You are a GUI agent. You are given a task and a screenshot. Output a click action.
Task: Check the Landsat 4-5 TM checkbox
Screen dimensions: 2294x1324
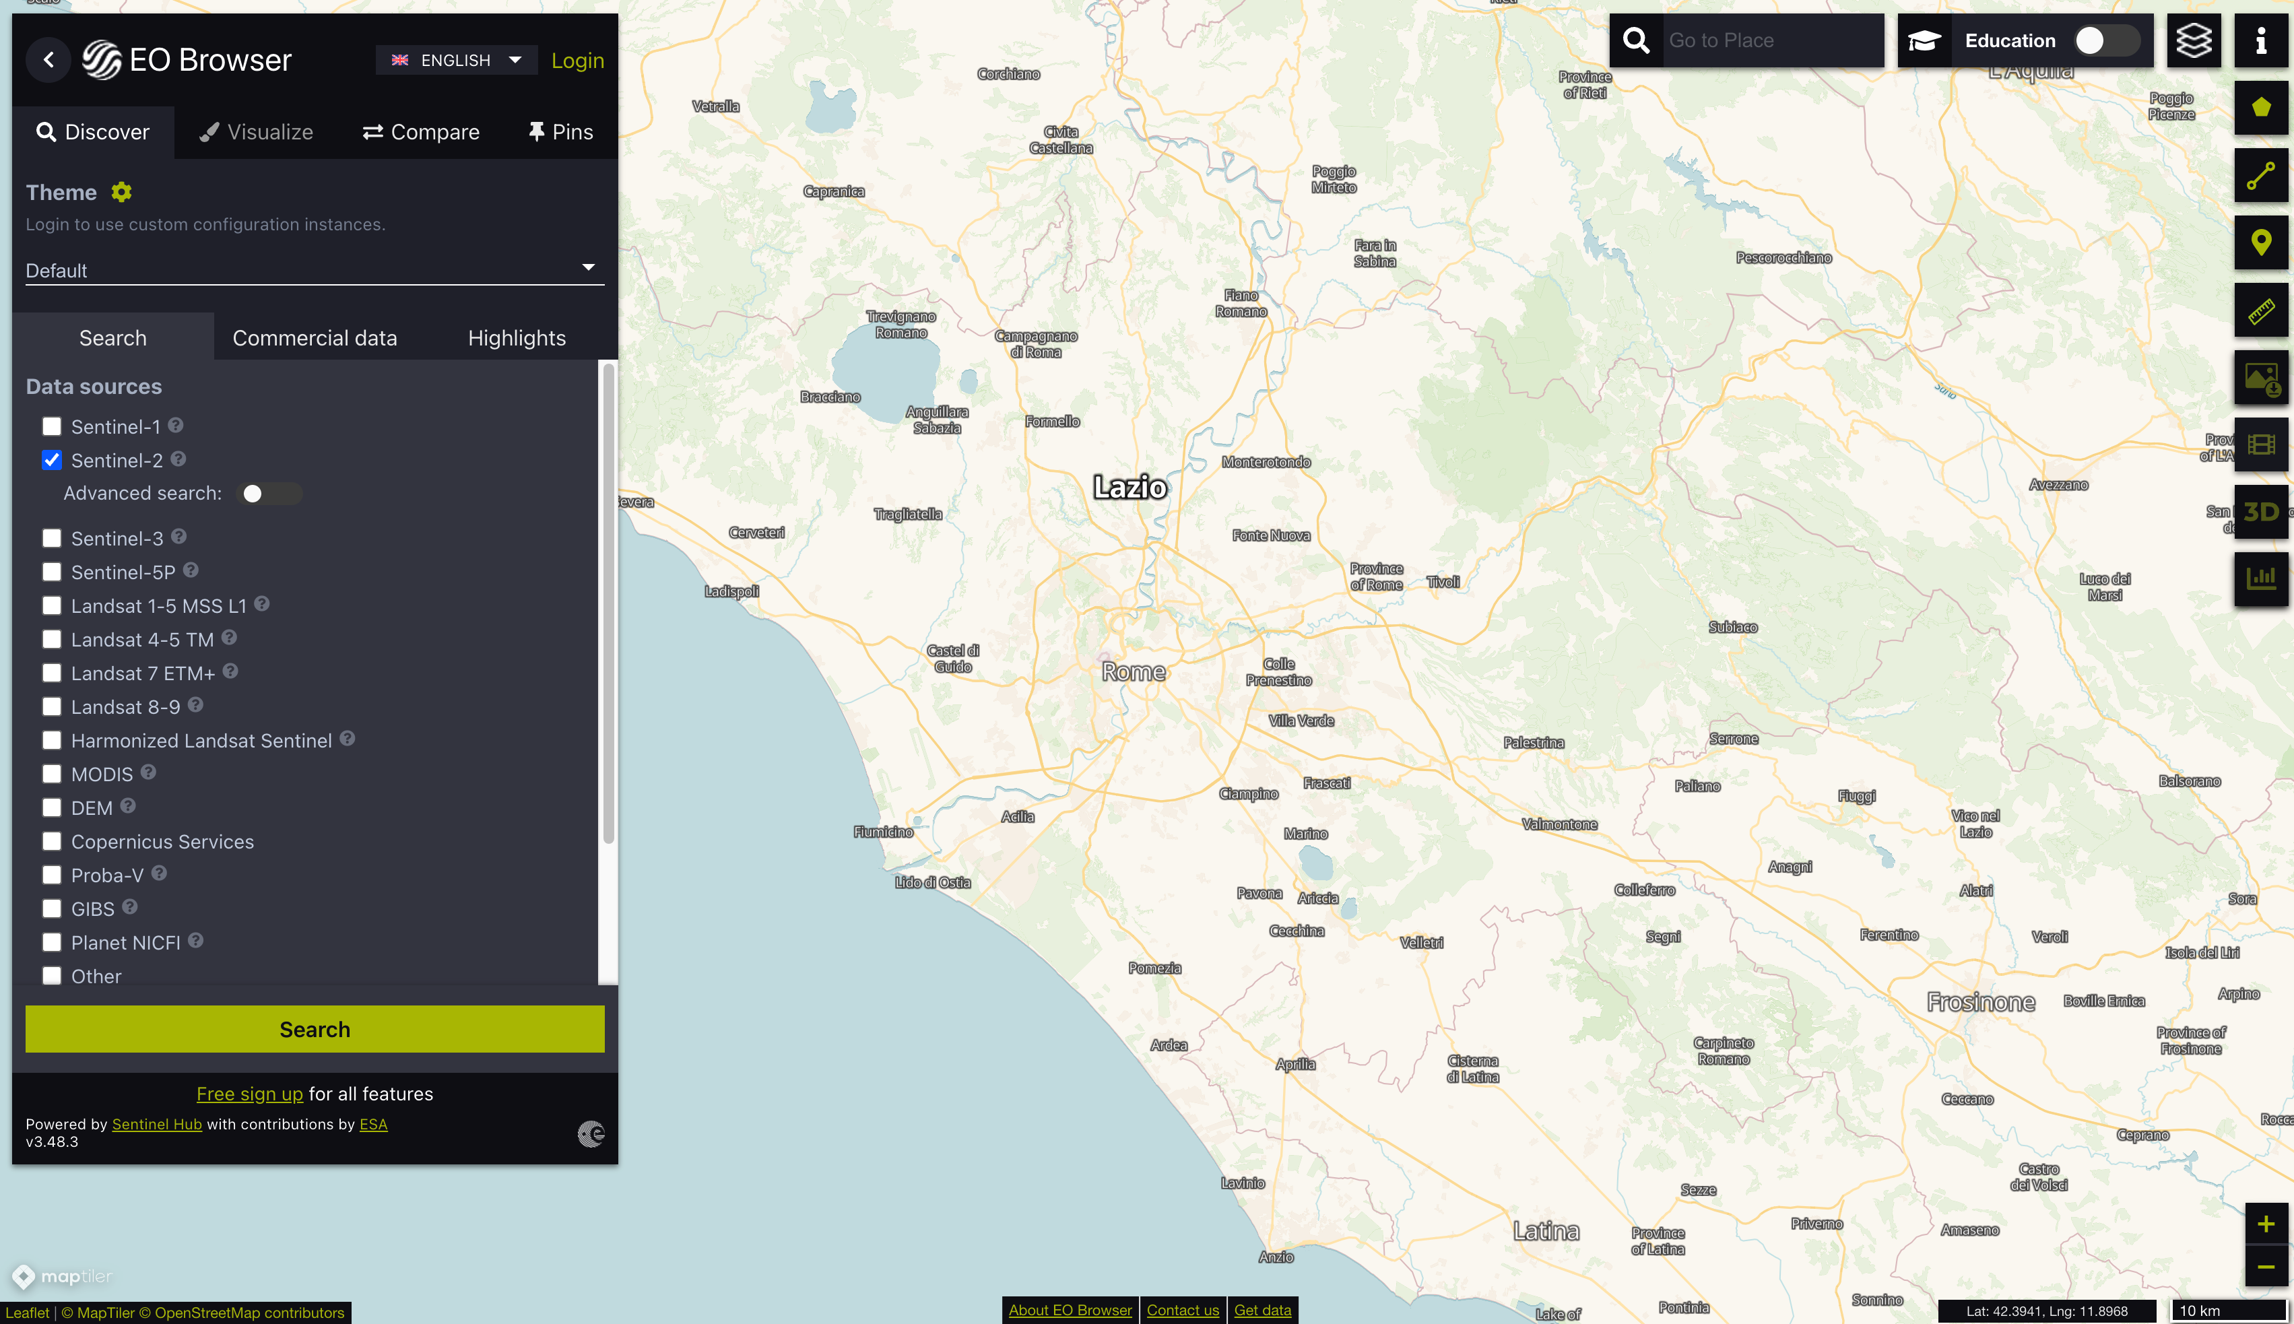(52, 639)
